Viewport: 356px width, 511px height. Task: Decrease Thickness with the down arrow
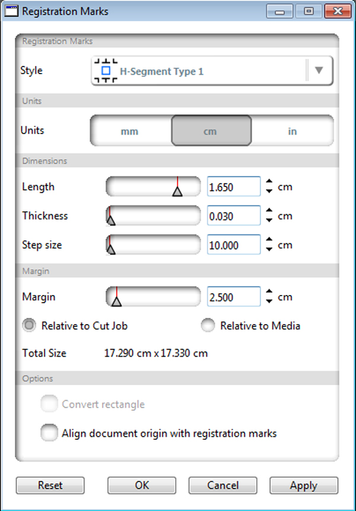pyautogui.click(x=269, y=220)
